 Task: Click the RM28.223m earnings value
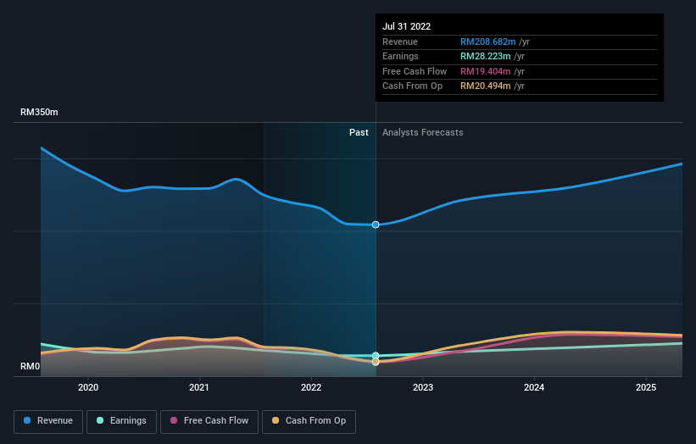(485, 56)
